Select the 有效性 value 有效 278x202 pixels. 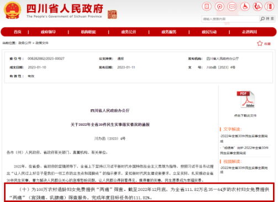point(31,76)
